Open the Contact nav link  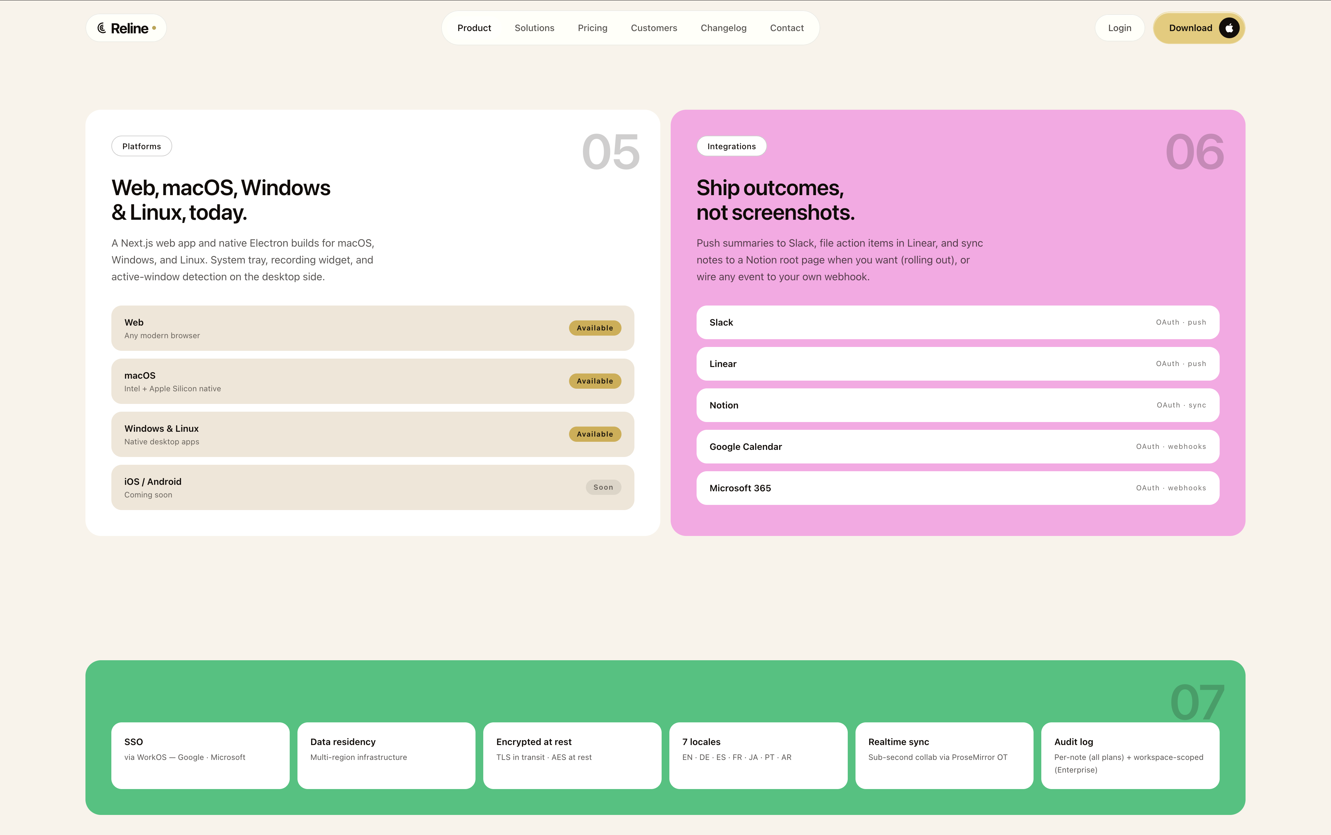click(x=787, y=28)
